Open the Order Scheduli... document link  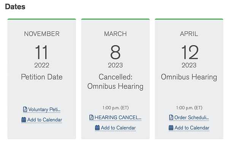point(189,117)
